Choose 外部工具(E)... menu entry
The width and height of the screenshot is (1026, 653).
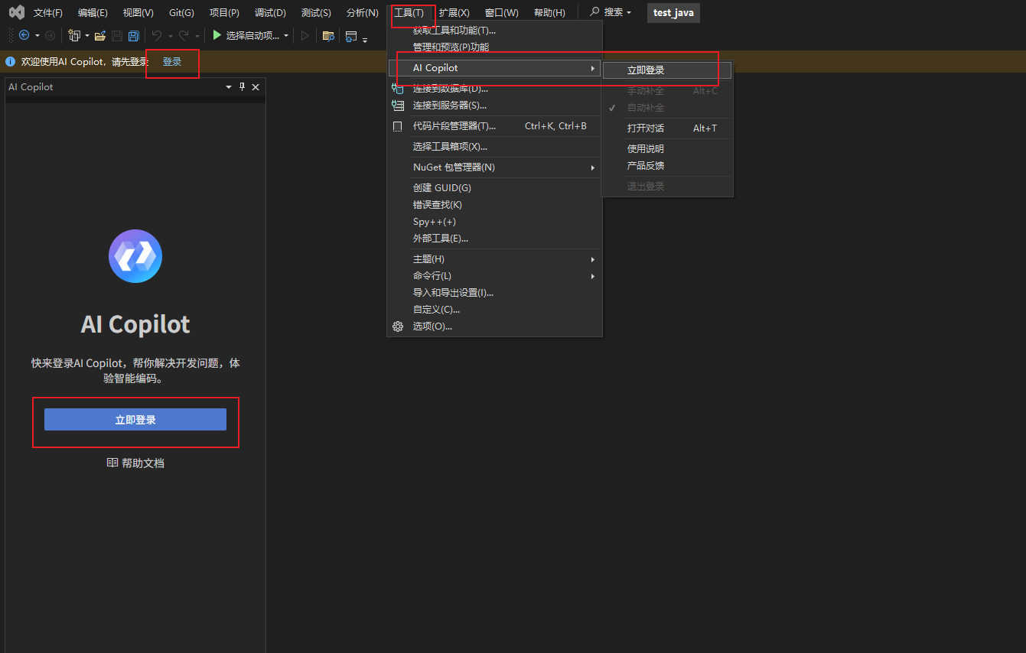495,239
